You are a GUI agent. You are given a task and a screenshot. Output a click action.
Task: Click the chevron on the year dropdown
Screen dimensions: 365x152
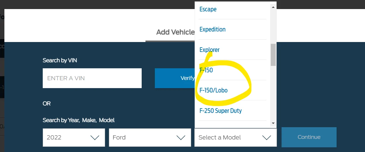click(x=95, y=138)
